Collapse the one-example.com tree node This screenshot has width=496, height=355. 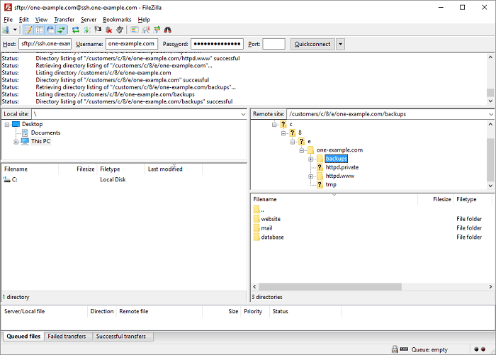pos(302,150)
